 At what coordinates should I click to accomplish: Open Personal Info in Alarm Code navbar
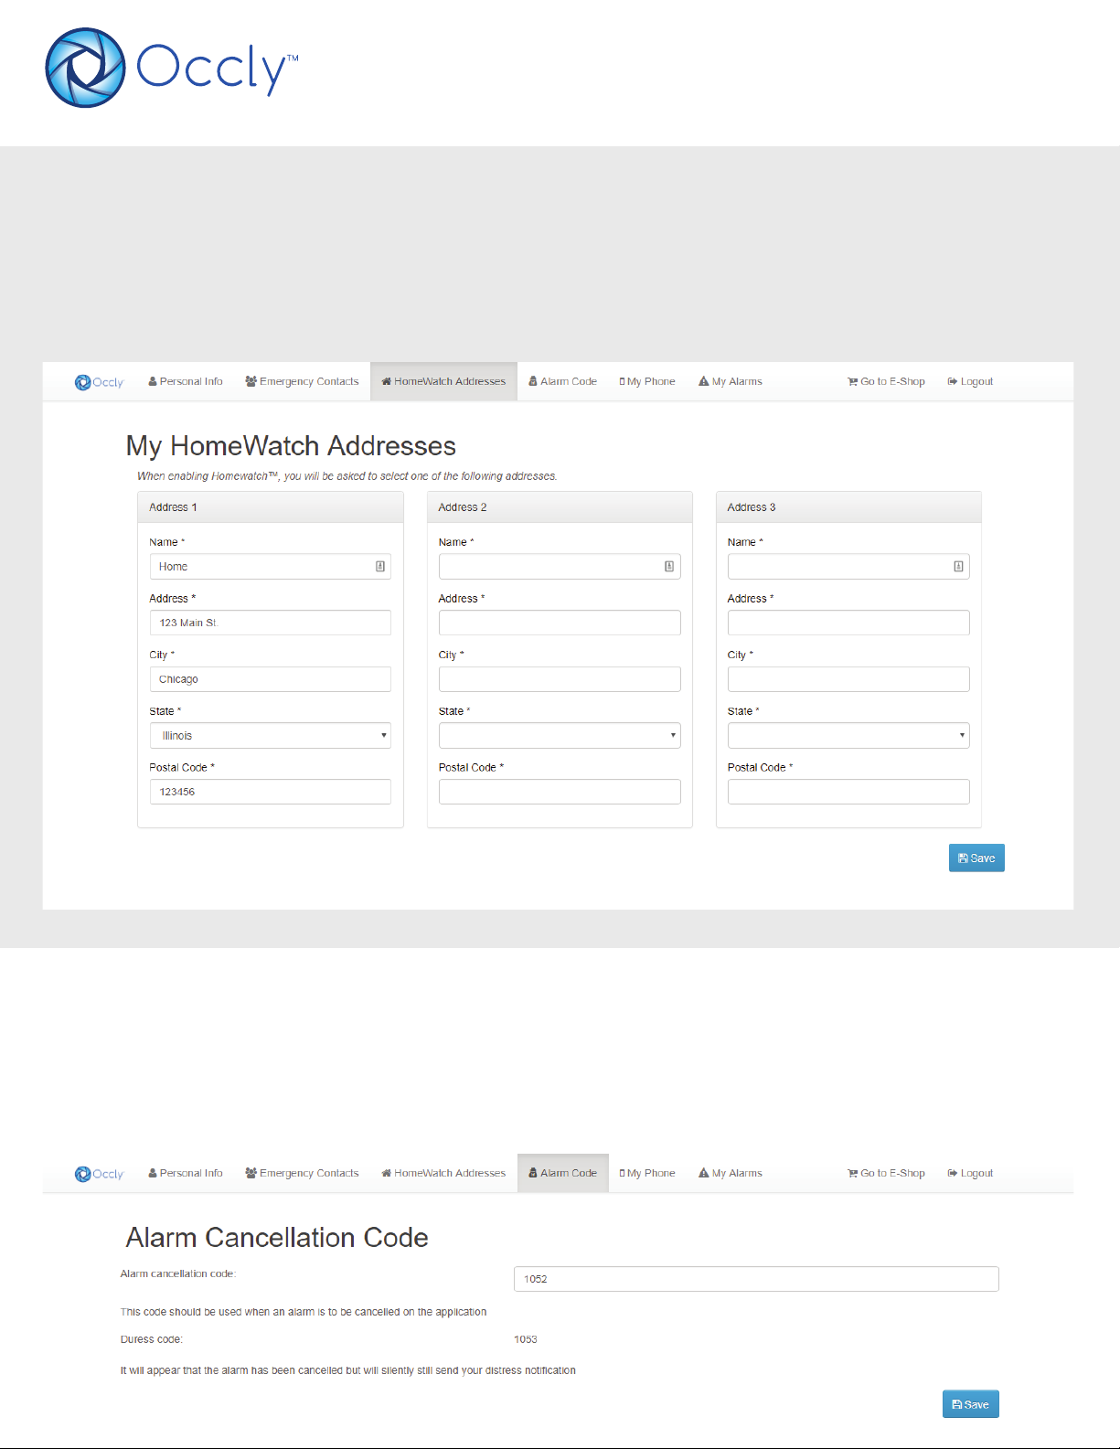coord(186,1173)
